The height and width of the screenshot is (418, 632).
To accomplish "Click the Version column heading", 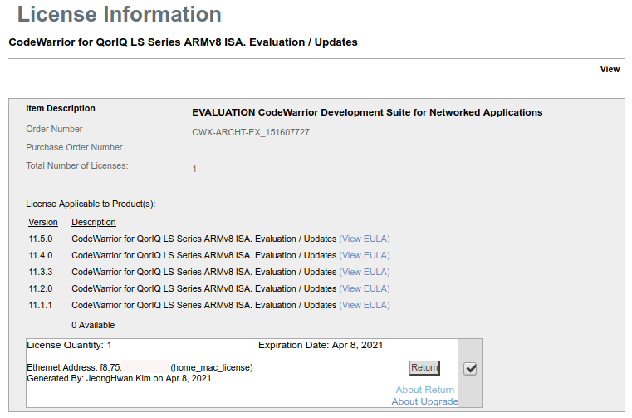I will coord(43,223).
